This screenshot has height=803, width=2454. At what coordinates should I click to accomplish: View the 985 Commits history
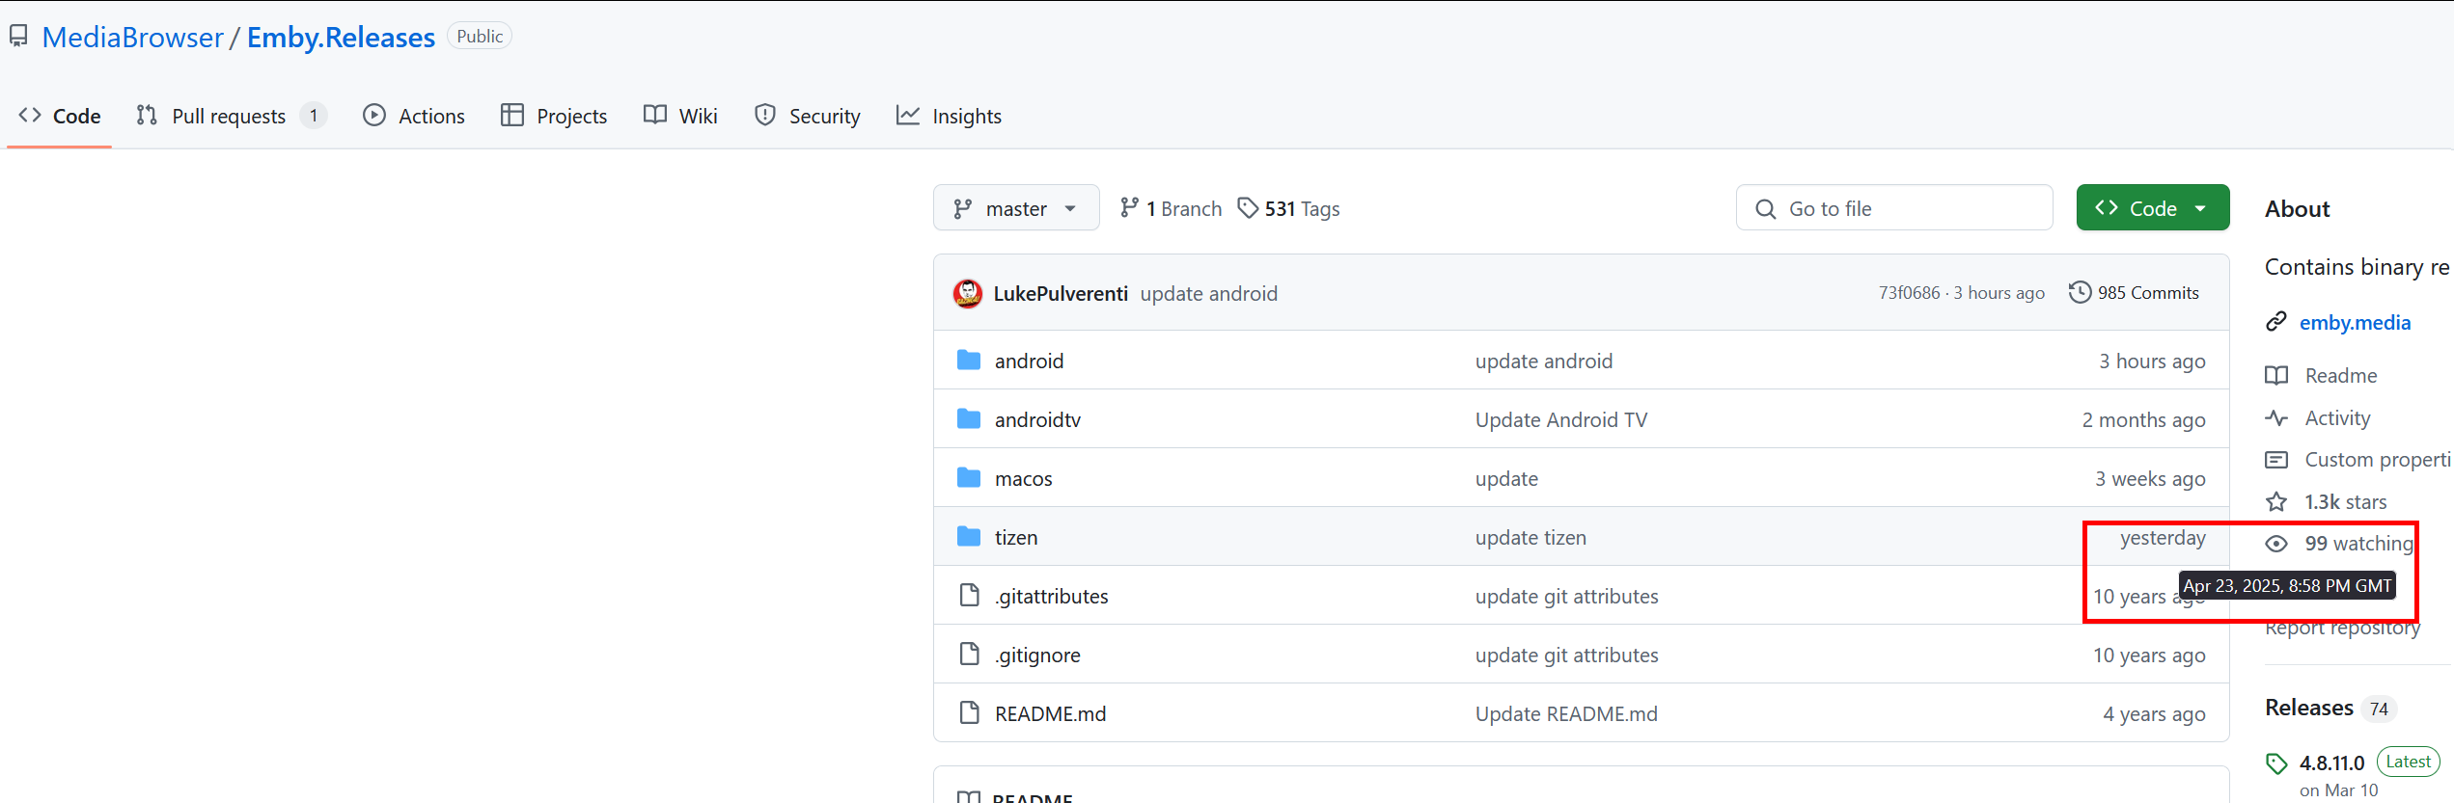click(2147, 292)
